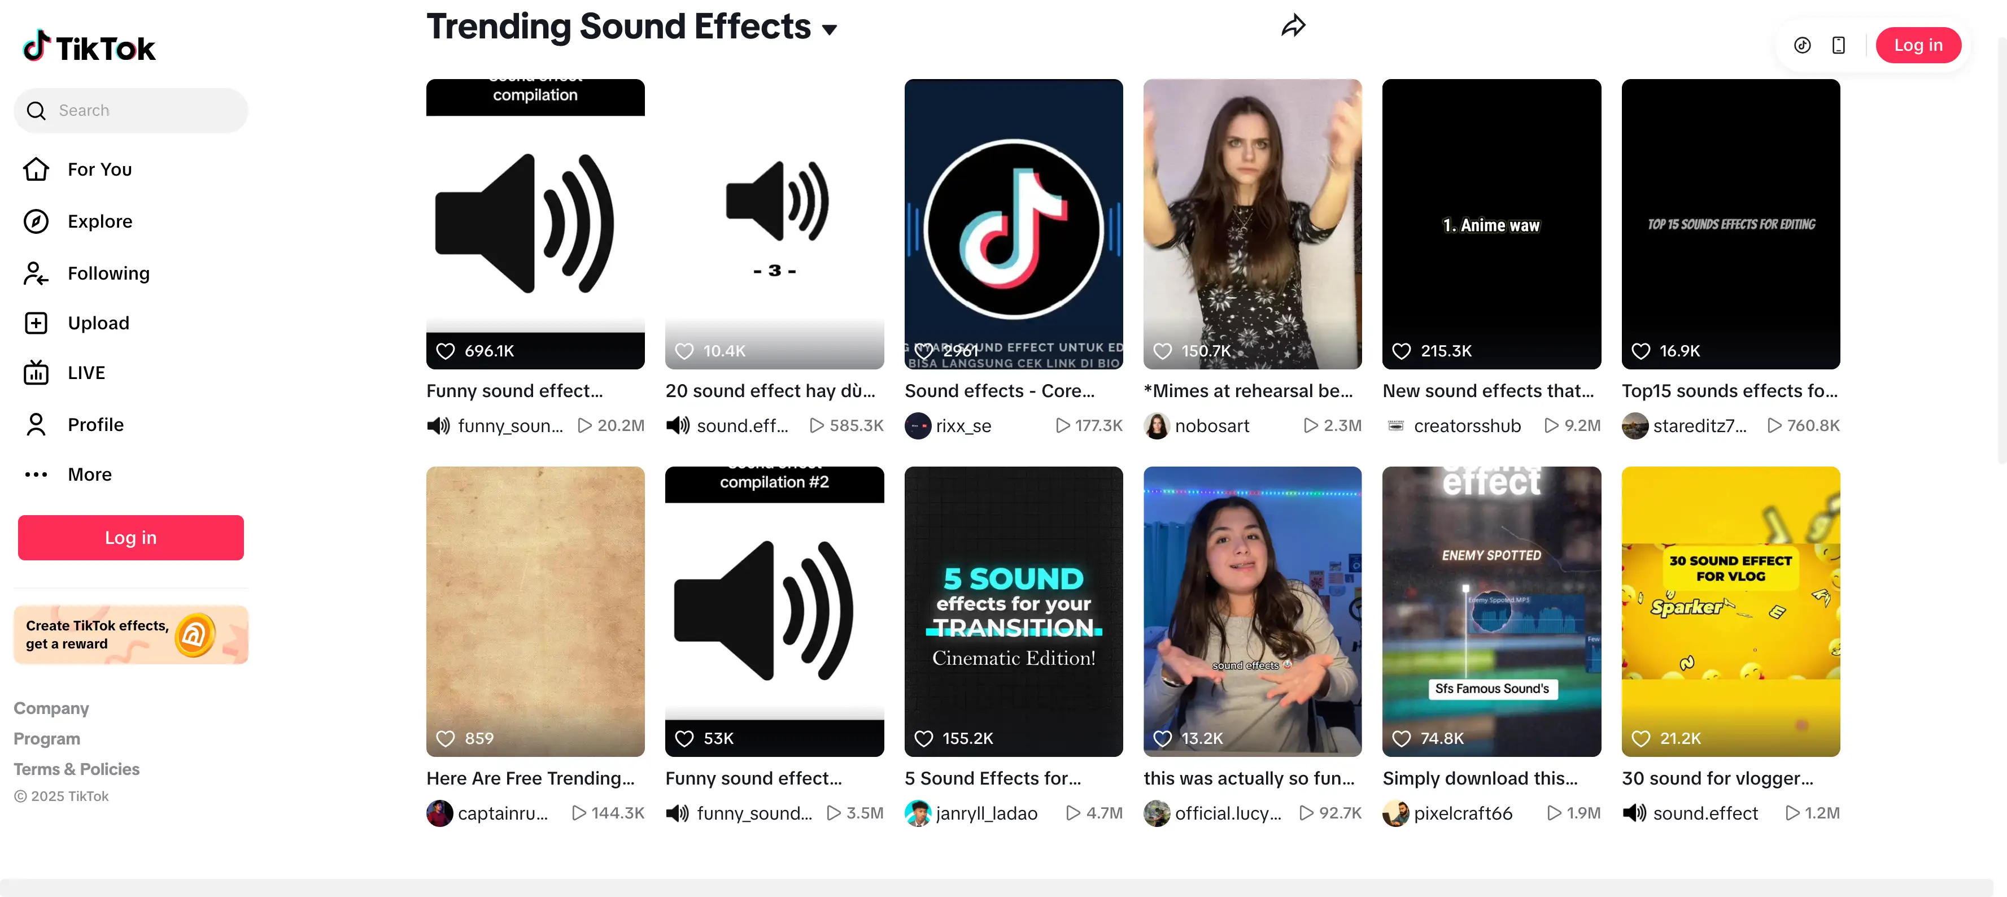The width and height of the screenshot is (2007, 897).
Task: Open the Mimes at rehearsal video thumbnail
Action: click(x=1253, y=224)
